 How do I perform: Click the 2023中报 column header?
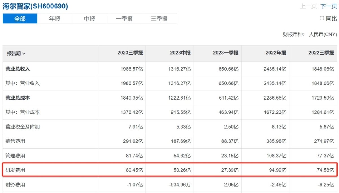180,53
